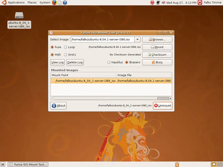Screen dimensions: 223x167
Task: Click the volume speaker tray icon
Action: [x=163, y=3]
